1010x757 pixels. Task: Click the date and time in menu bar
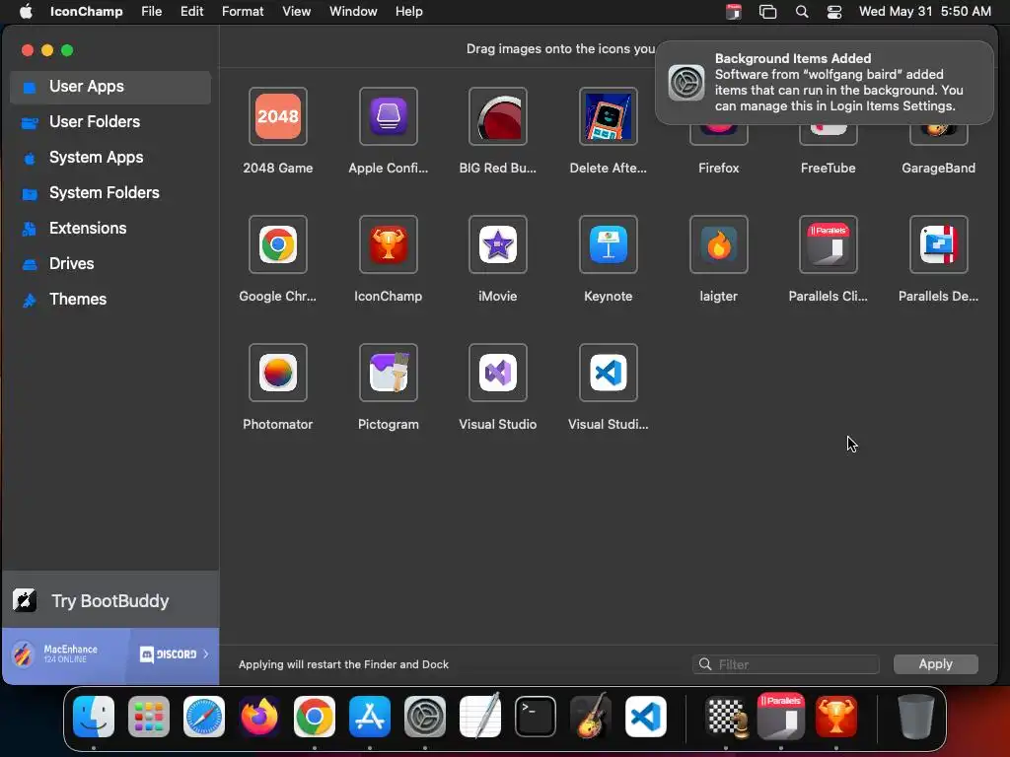[925, 12]
